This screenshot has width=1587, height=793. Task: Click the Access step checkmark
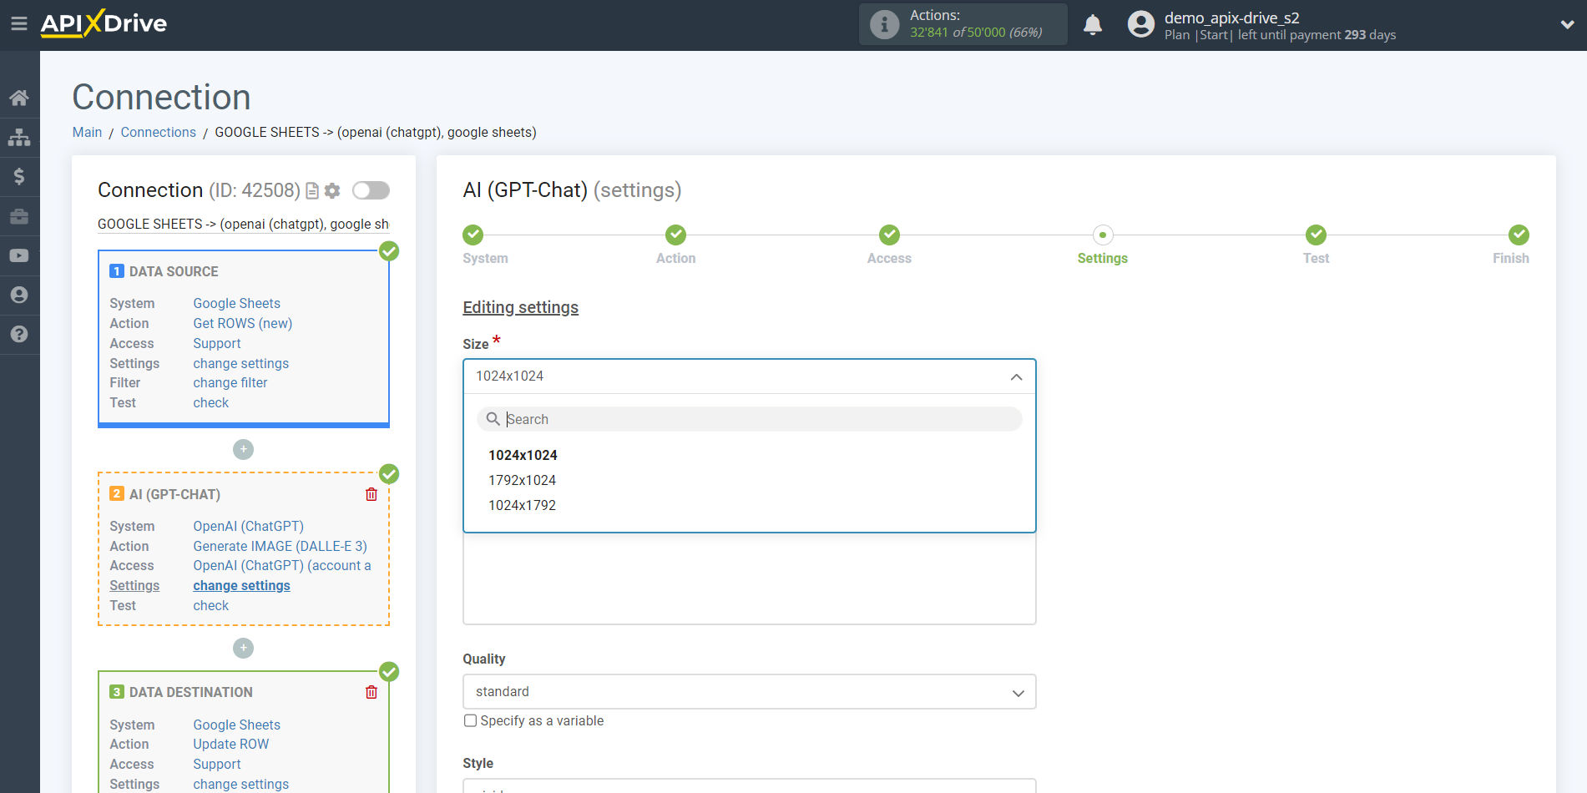pos(889,235)
